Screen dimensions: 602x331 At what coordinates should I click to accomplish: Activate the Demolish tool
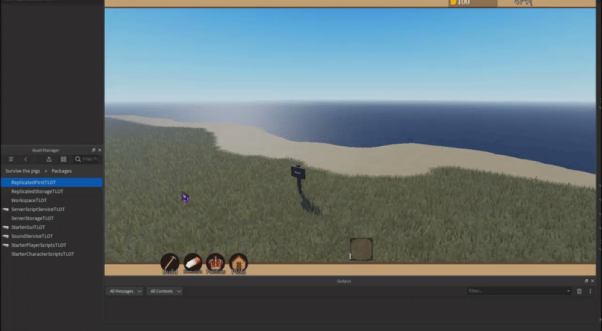point(193,264)
